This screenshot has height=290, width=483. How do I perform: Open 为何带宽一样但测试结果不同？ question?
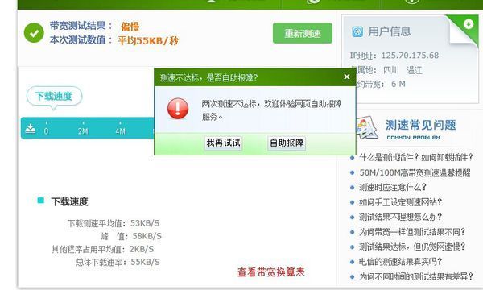(412, 232)
